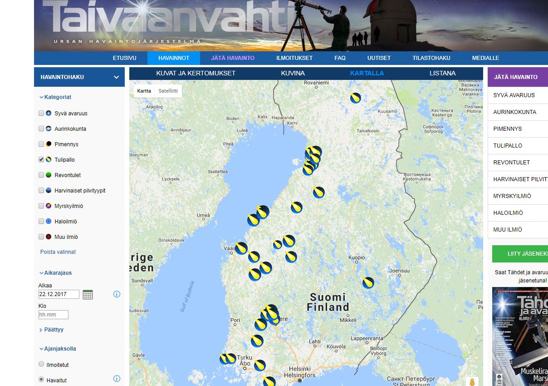Open fireball marker east of Rovaniemi
This screenshot has height=386, width=548.
[x=356, y=98]
